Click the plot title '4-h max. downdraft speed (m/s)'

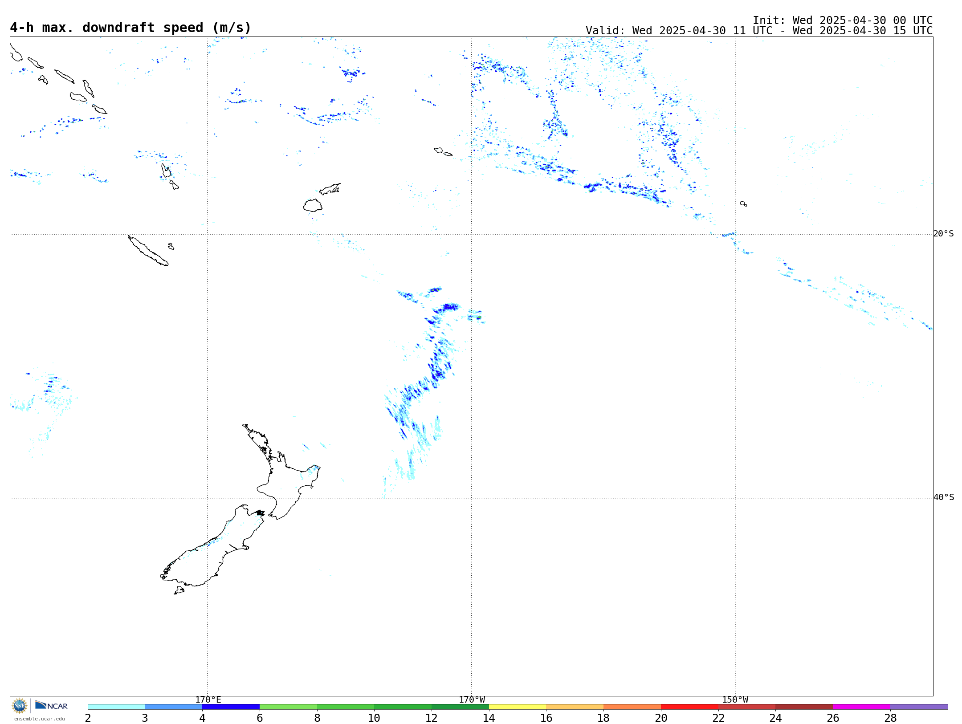point(130,28)
